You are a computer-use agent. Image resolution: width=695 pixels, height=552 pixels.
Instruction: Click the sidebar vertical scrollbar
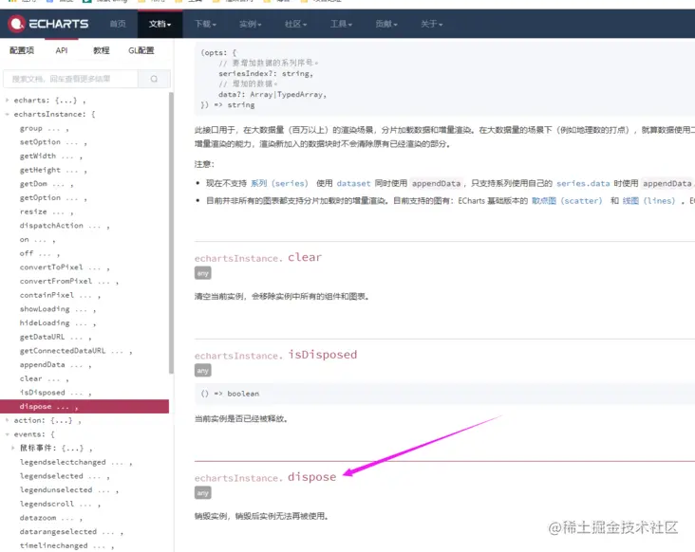[x=171, y=233]
